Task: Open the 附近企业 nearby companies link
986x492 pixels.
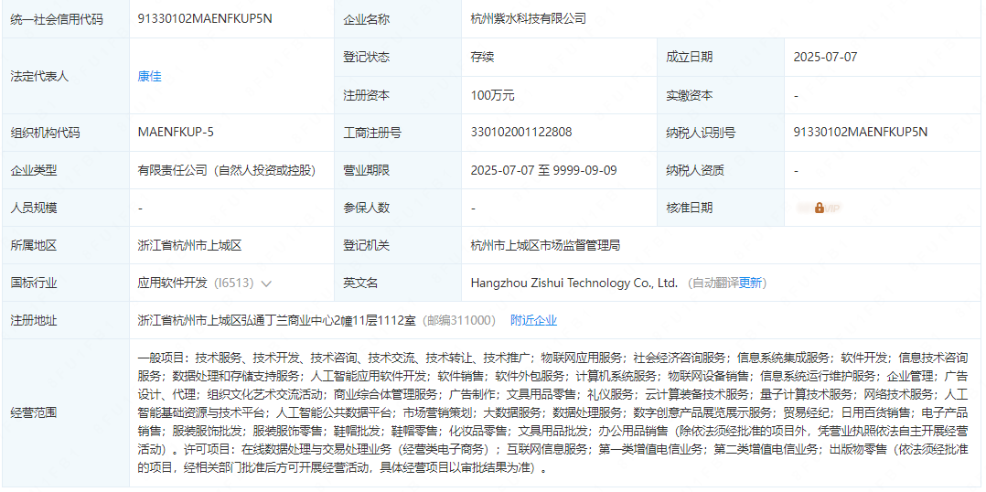Action: click(x=533, y=320)
